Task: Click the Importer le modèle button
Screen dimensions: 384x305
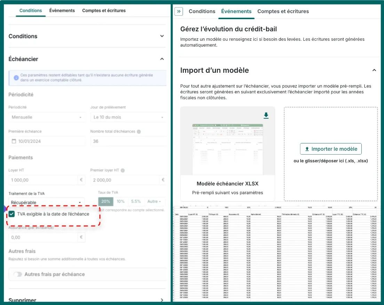Action: tap(330, 149)
